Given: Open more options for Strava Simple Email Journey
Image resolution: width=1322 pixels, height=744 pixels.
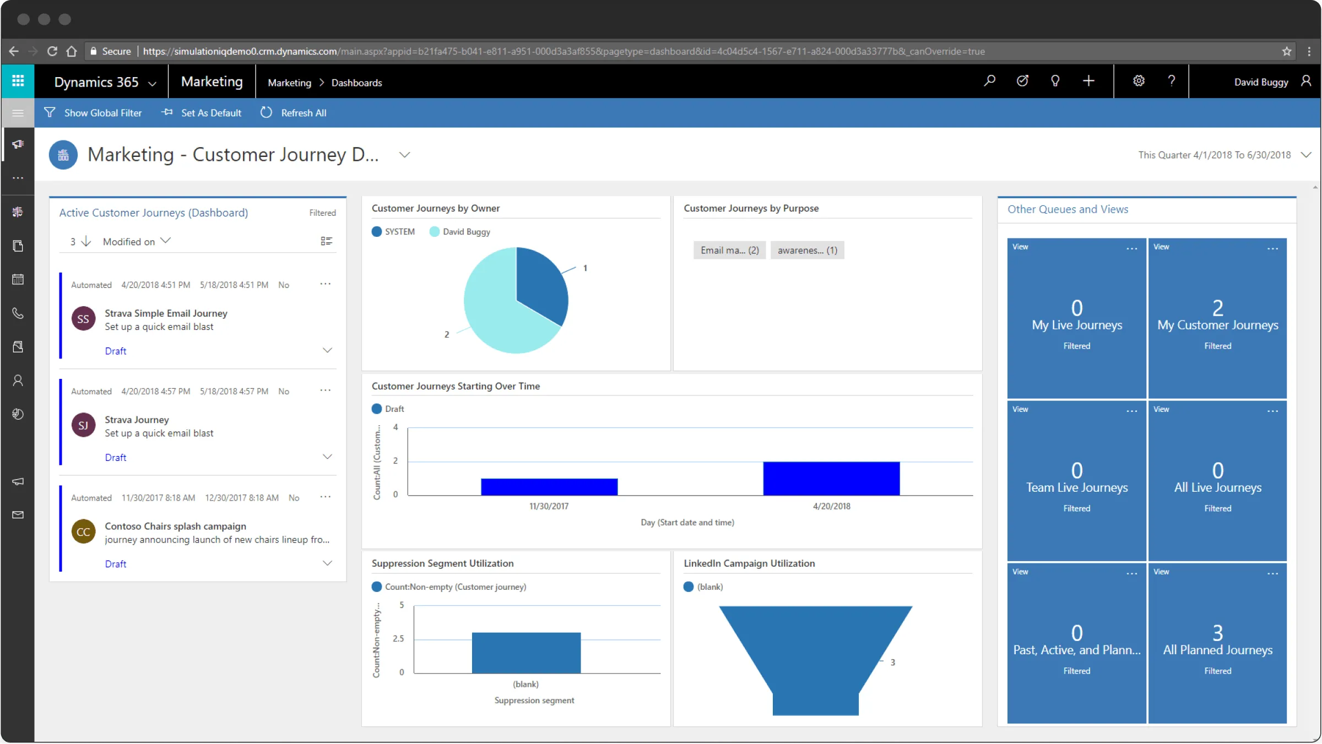Looking at the screenshot, I should tap(326, 284).
